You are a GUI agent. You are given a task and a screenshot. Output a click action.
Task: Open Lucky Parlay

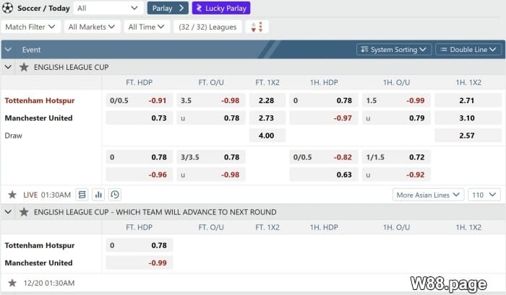click(221, 8)
